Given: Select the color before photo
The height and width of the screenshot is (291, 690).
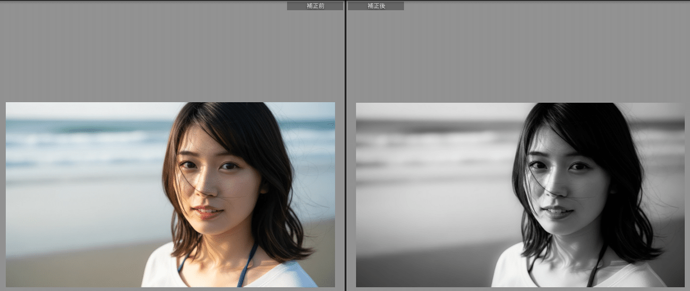Looking at the screenshot, I should point(170,195).
